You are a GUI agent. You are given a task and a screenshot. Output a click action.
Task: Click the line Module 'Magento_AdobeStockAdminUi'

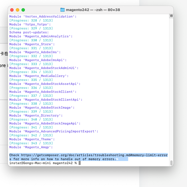(x=44, y=68)
